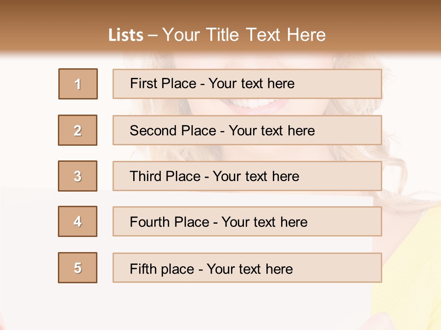441x330 pixels.
Task: Select the Fourth Place text bar
Action: [x=247, y=221]
